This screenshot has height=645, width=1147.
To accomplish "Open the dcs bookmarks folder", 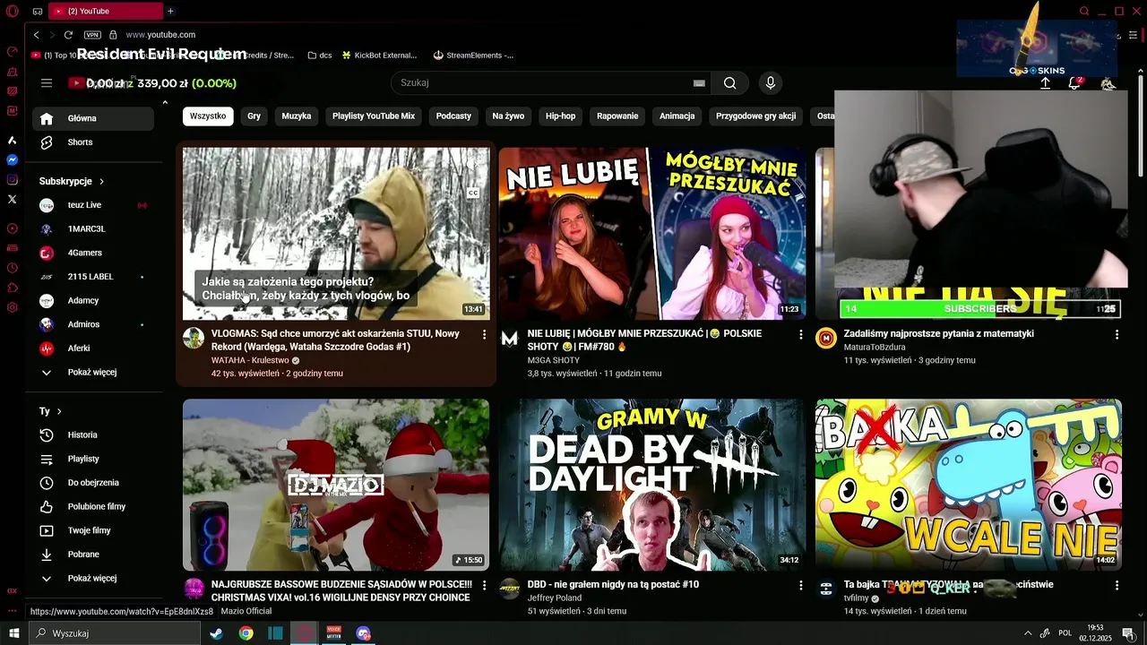I will pyautogui.click(x=319, y=56).
